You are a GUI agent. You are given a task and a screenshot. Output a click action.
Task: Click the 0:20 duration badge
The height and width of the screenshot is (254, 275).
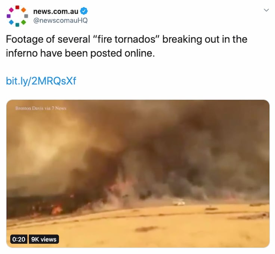click(x=19, y=239)
